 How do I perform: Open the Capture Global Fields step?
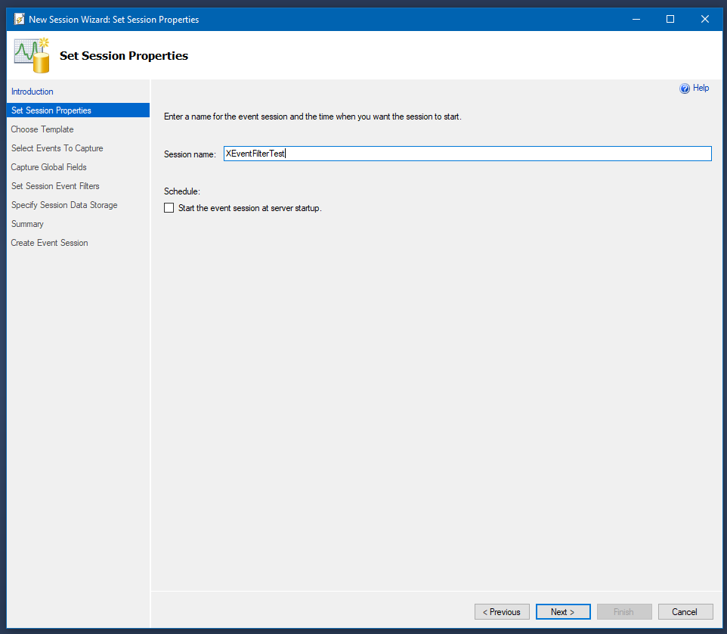[48, 167]
